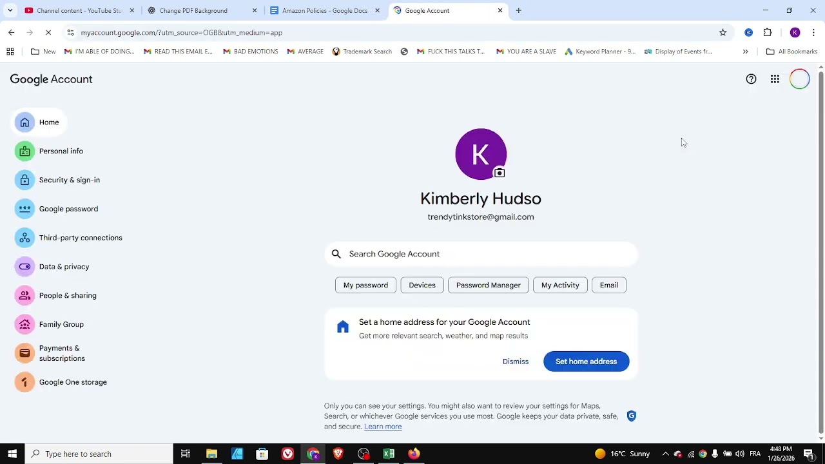Expand hidden bookmarks overflow chevron
The width and height of the screenshot is (825, 464).
(x=745, y=52)
